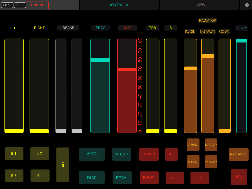Screen dimensions: 252x189
Task: Click the MIX label button
Action: coord(128,28)
